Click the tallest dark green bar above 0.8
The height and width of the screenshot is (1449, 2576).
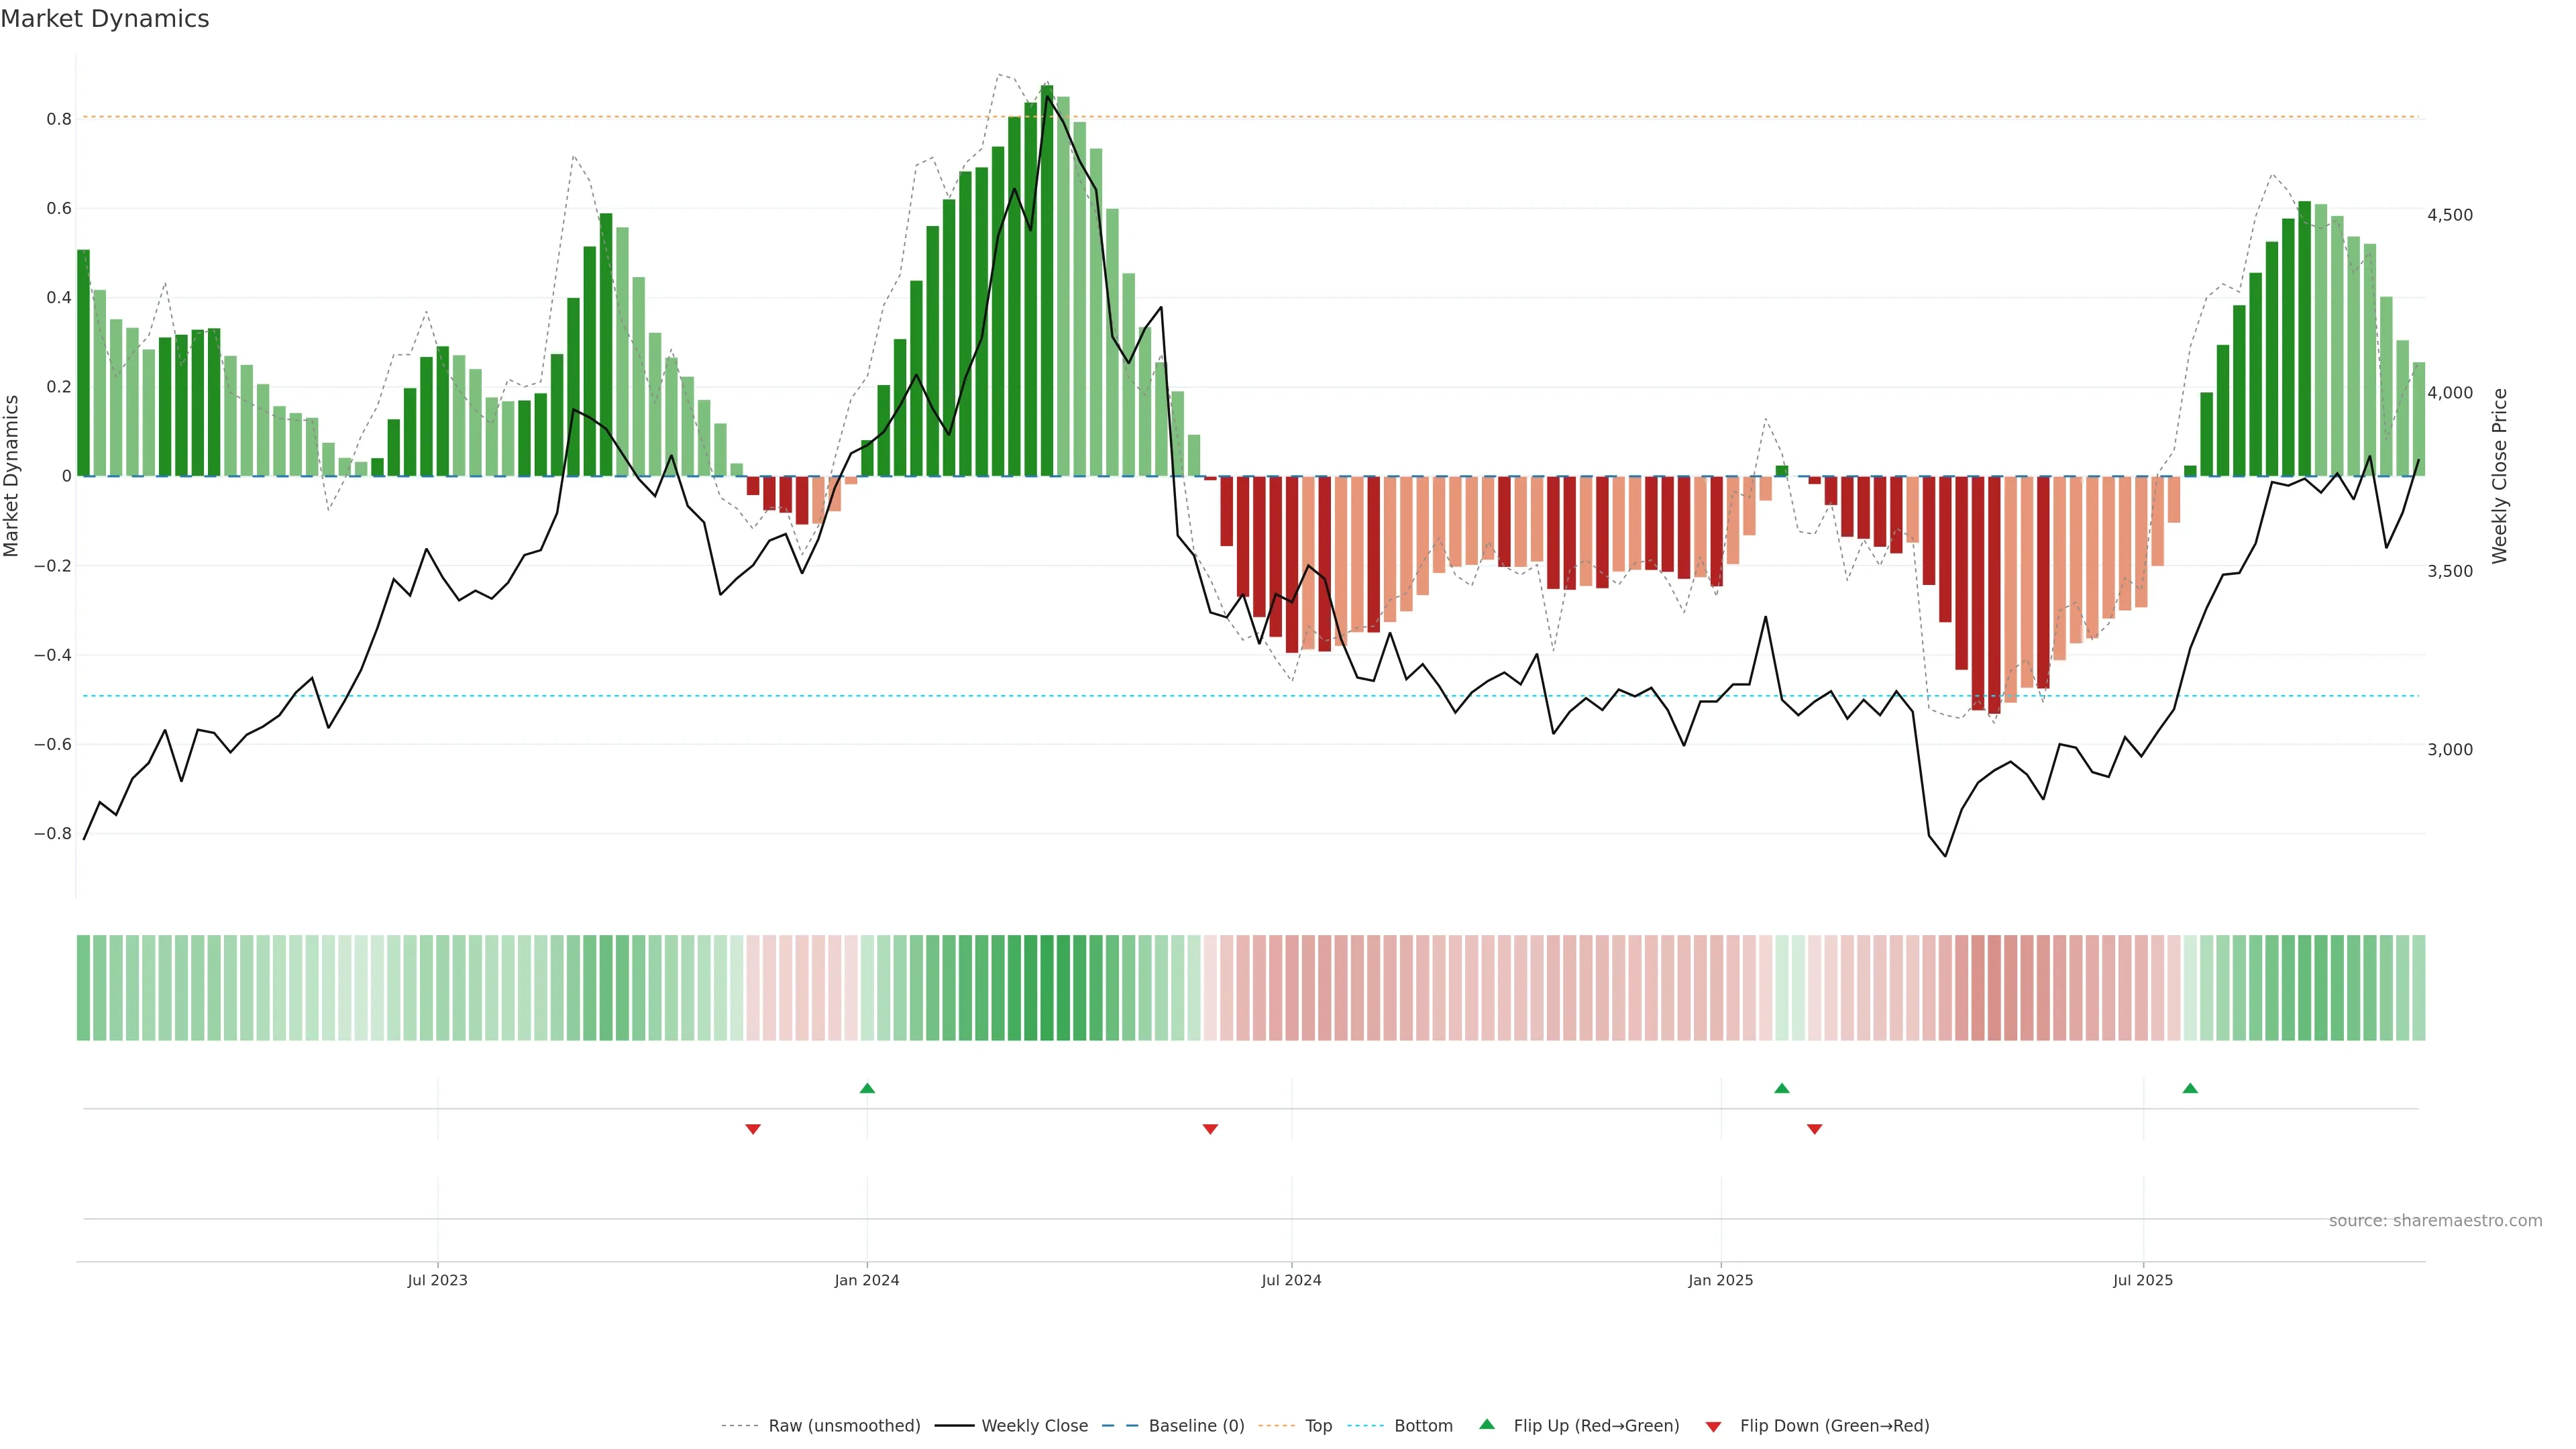(x=1047, y=280)
